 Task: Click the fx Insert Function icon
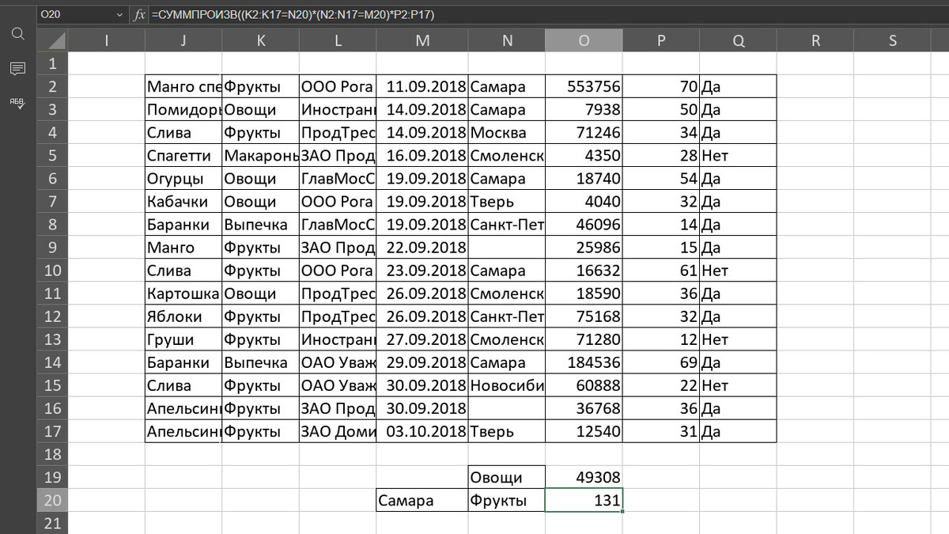[x=139, y=14]
